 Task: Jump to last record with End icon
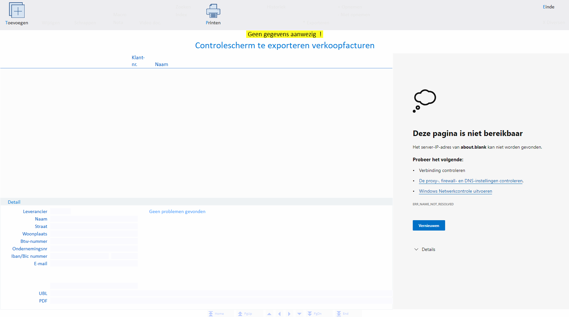pos(339,314)
